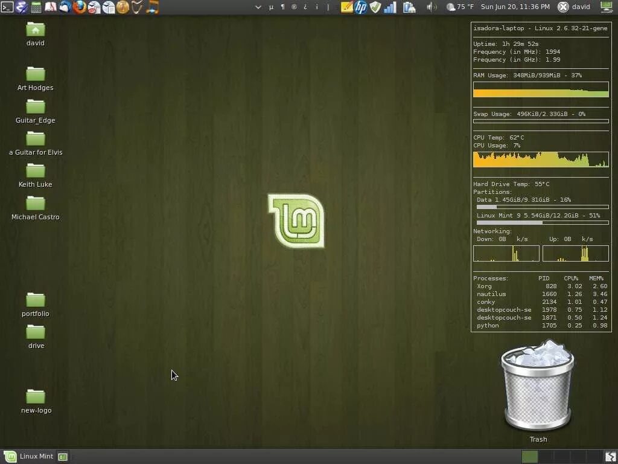
Task: Click the conky process row
Action: click(x=541, y=302)
